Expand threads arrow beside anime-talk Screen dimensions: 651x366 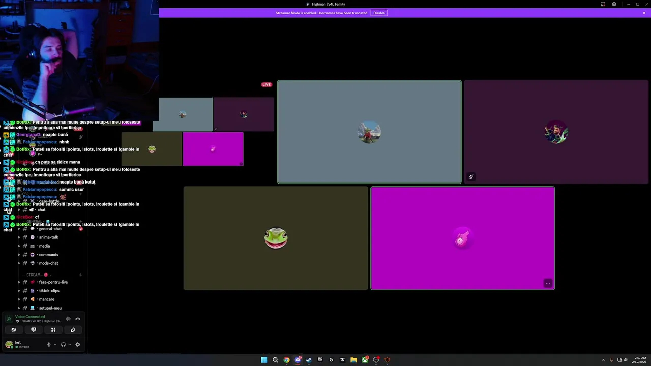click(x=19, y=237)
